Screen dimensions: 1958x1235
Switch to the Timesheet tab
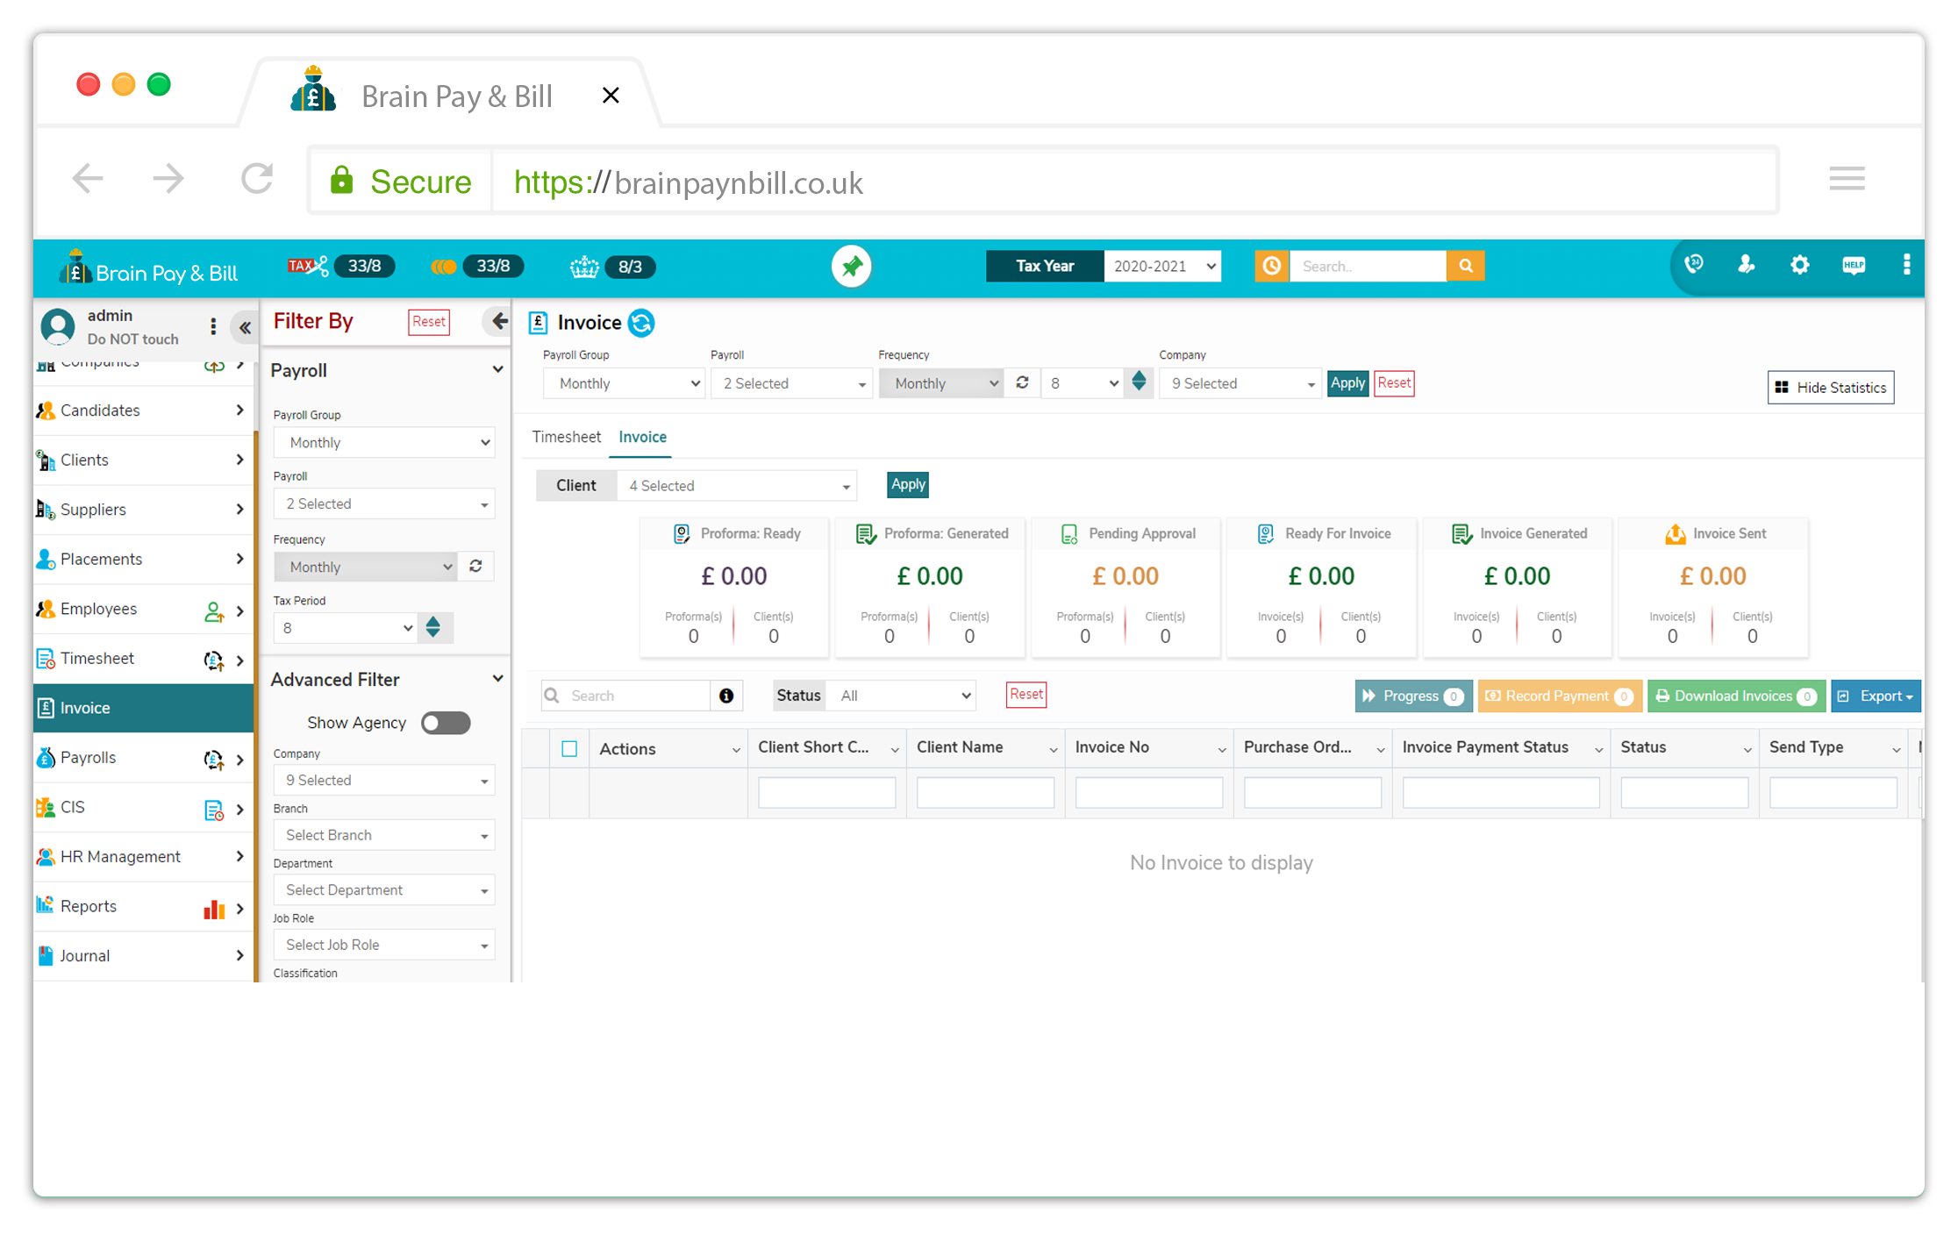coord(566,437)
